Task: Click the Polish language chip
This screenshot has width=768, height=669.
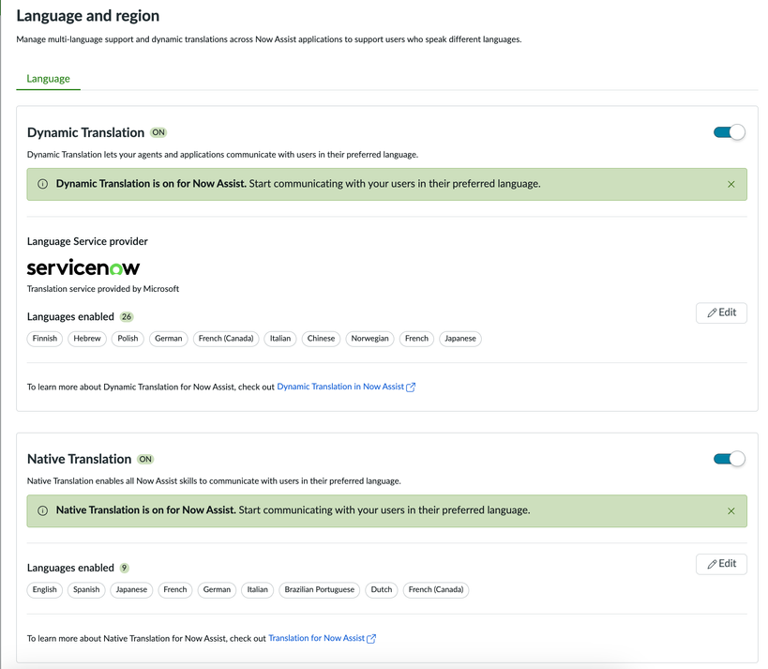Action: [128, 339]
